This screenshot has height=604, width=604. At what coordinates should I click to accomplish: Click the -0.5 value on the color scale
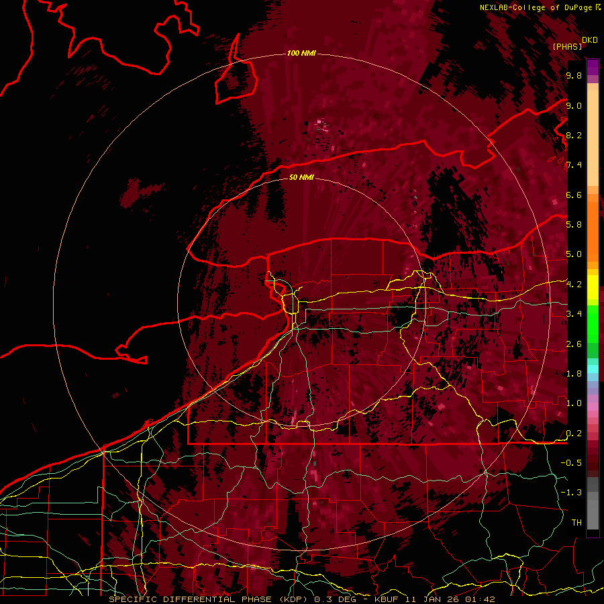(571, 463)
